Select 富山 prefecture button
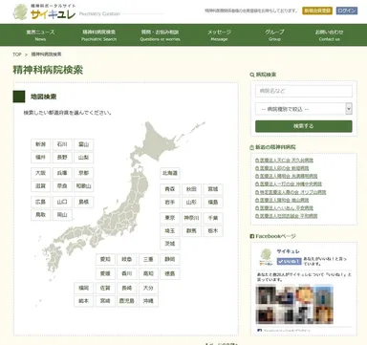The height and width of the screenshot is (345, 367). pos(84,144)
